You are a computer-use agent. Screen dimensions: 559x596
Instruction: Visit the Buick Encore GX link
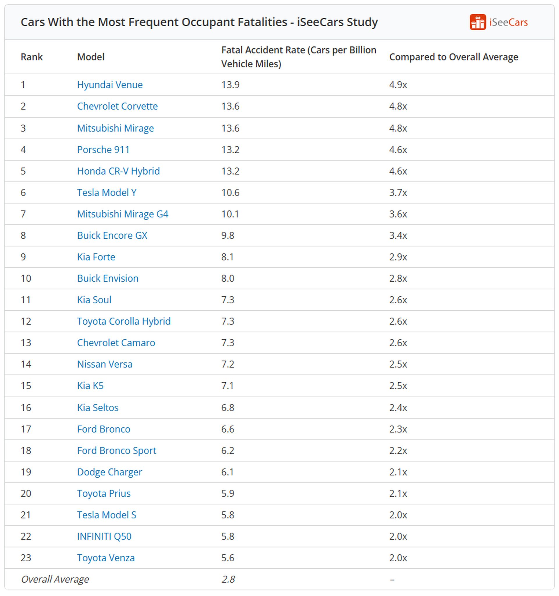click(112, 236)
